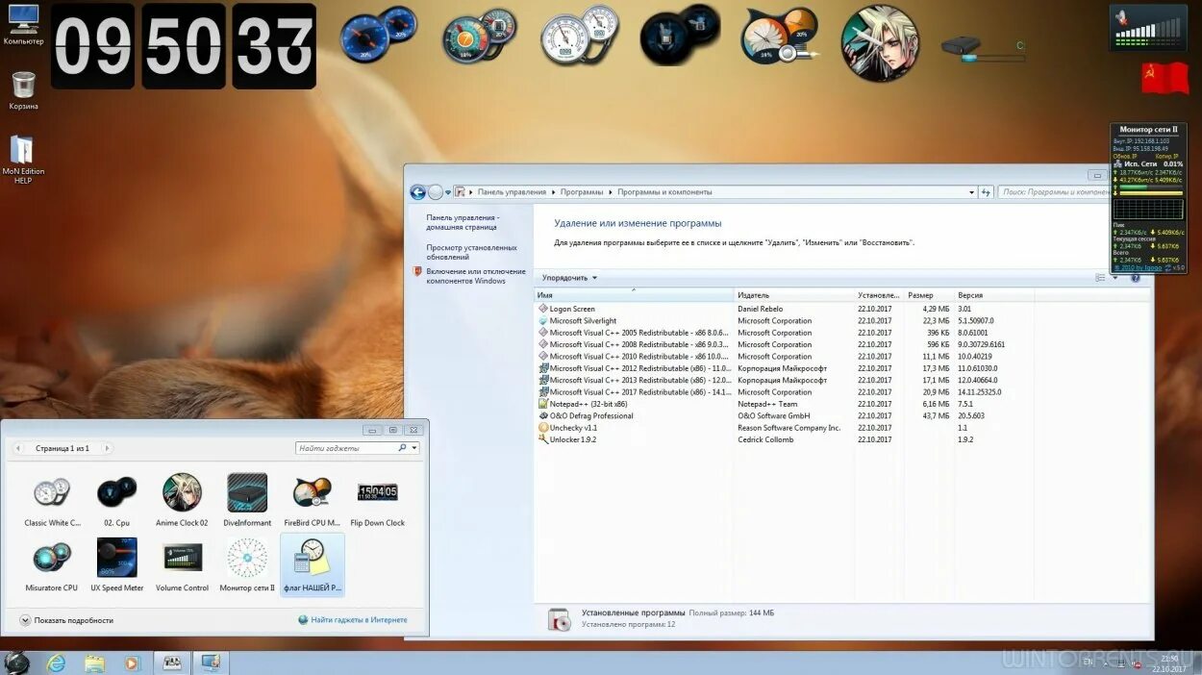Sort list by Имя column header
Viewport: 1202px width, 675px height.
634,295
